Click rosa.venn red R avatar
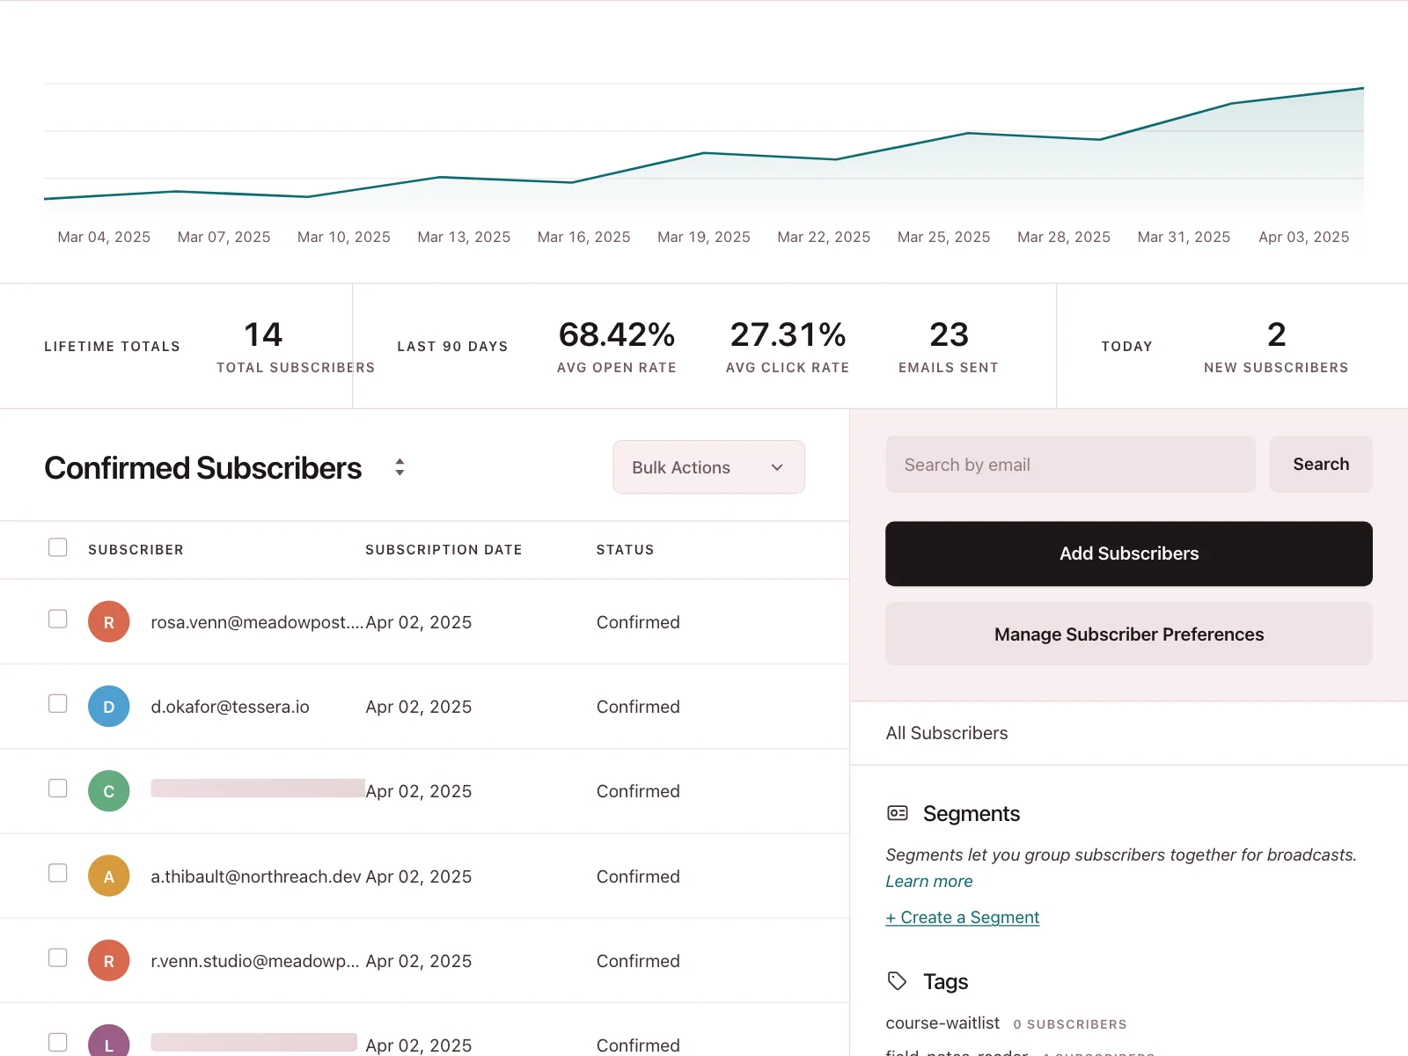 pyautogui.click(x=109, y=622)
